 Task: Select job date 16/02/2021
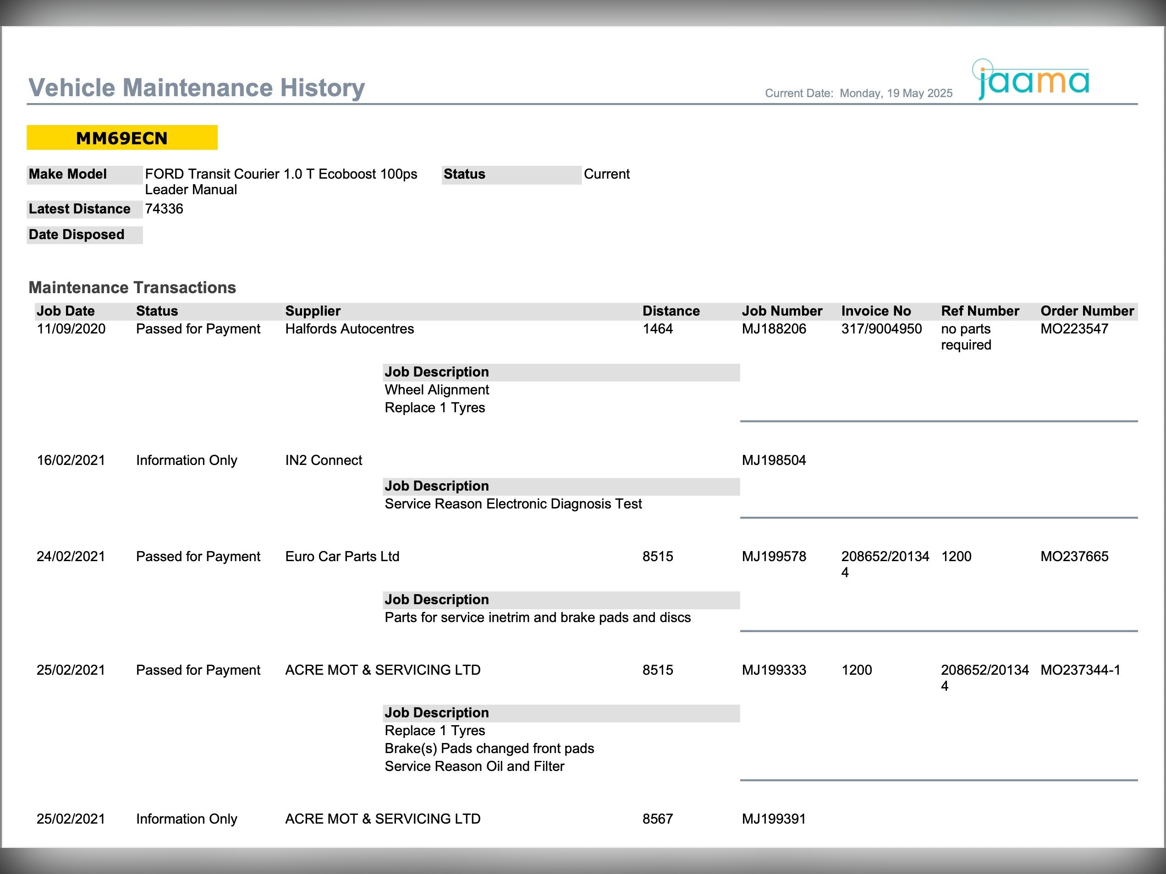click(71, 460)
